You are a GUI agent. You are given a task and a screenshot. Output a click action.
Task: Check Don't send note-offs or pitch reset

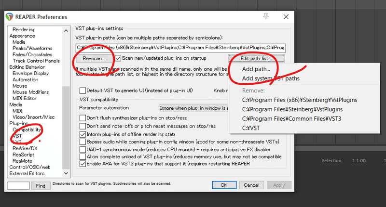[83, 126]
